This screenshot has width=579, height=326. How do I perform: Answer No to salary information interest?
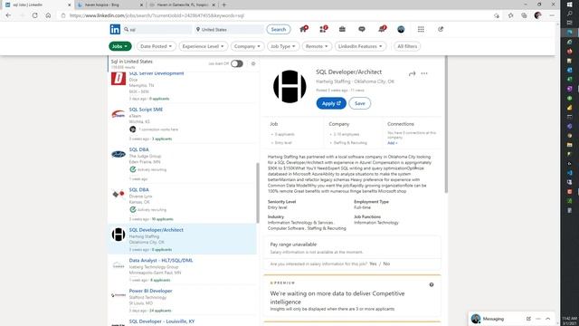coord(386,264)
